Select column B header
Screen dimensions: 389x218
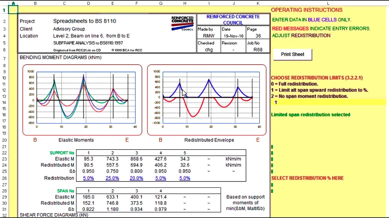[35, 3]
